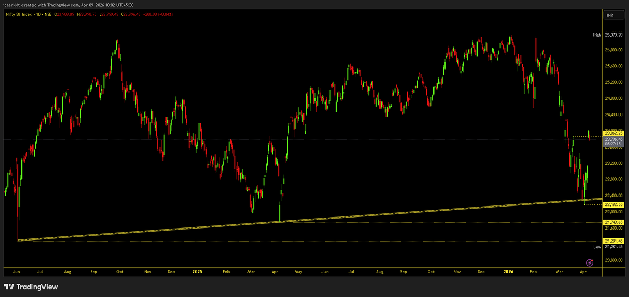Click the TradingView logo at bottom left
The height and width of the screenshot is (297, 629).
tap(31, 287)
